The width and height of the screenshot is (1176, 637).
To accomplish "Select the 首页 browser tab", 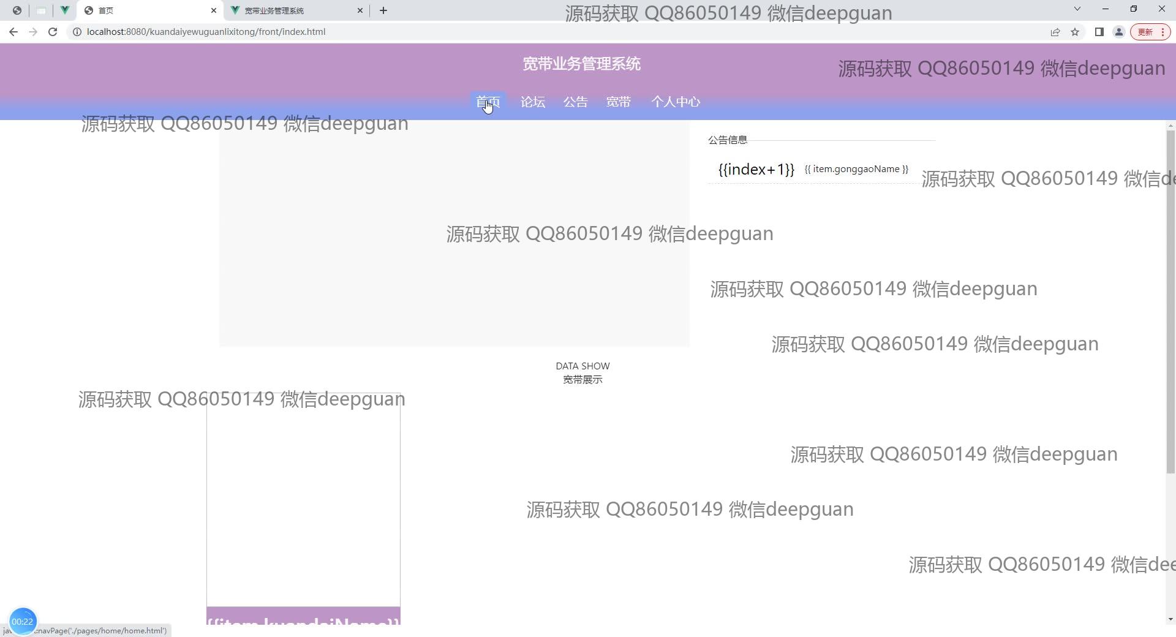I will pyautogui.click(x=151, y=10).
